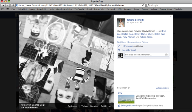The image size is (192, 112).
Task: Open the FM4 bookmark
Action: tap(13, 9)
